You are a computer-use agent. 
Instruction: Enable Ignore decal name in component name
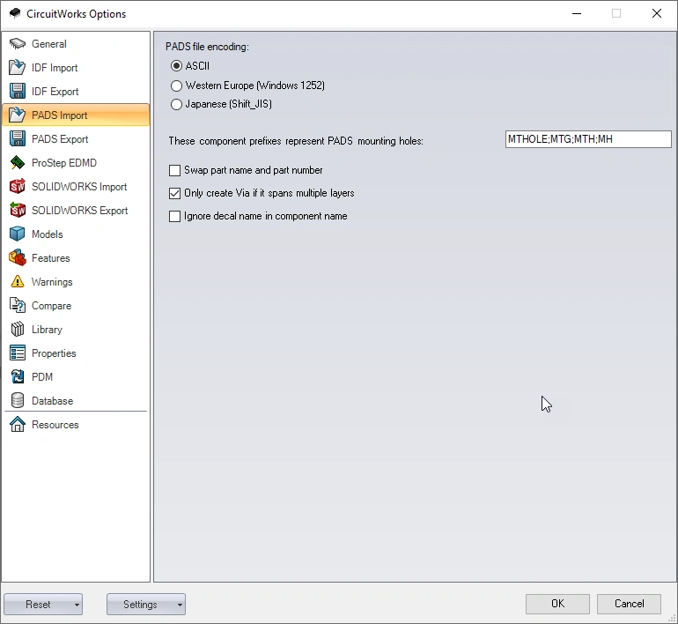(174, 216)
